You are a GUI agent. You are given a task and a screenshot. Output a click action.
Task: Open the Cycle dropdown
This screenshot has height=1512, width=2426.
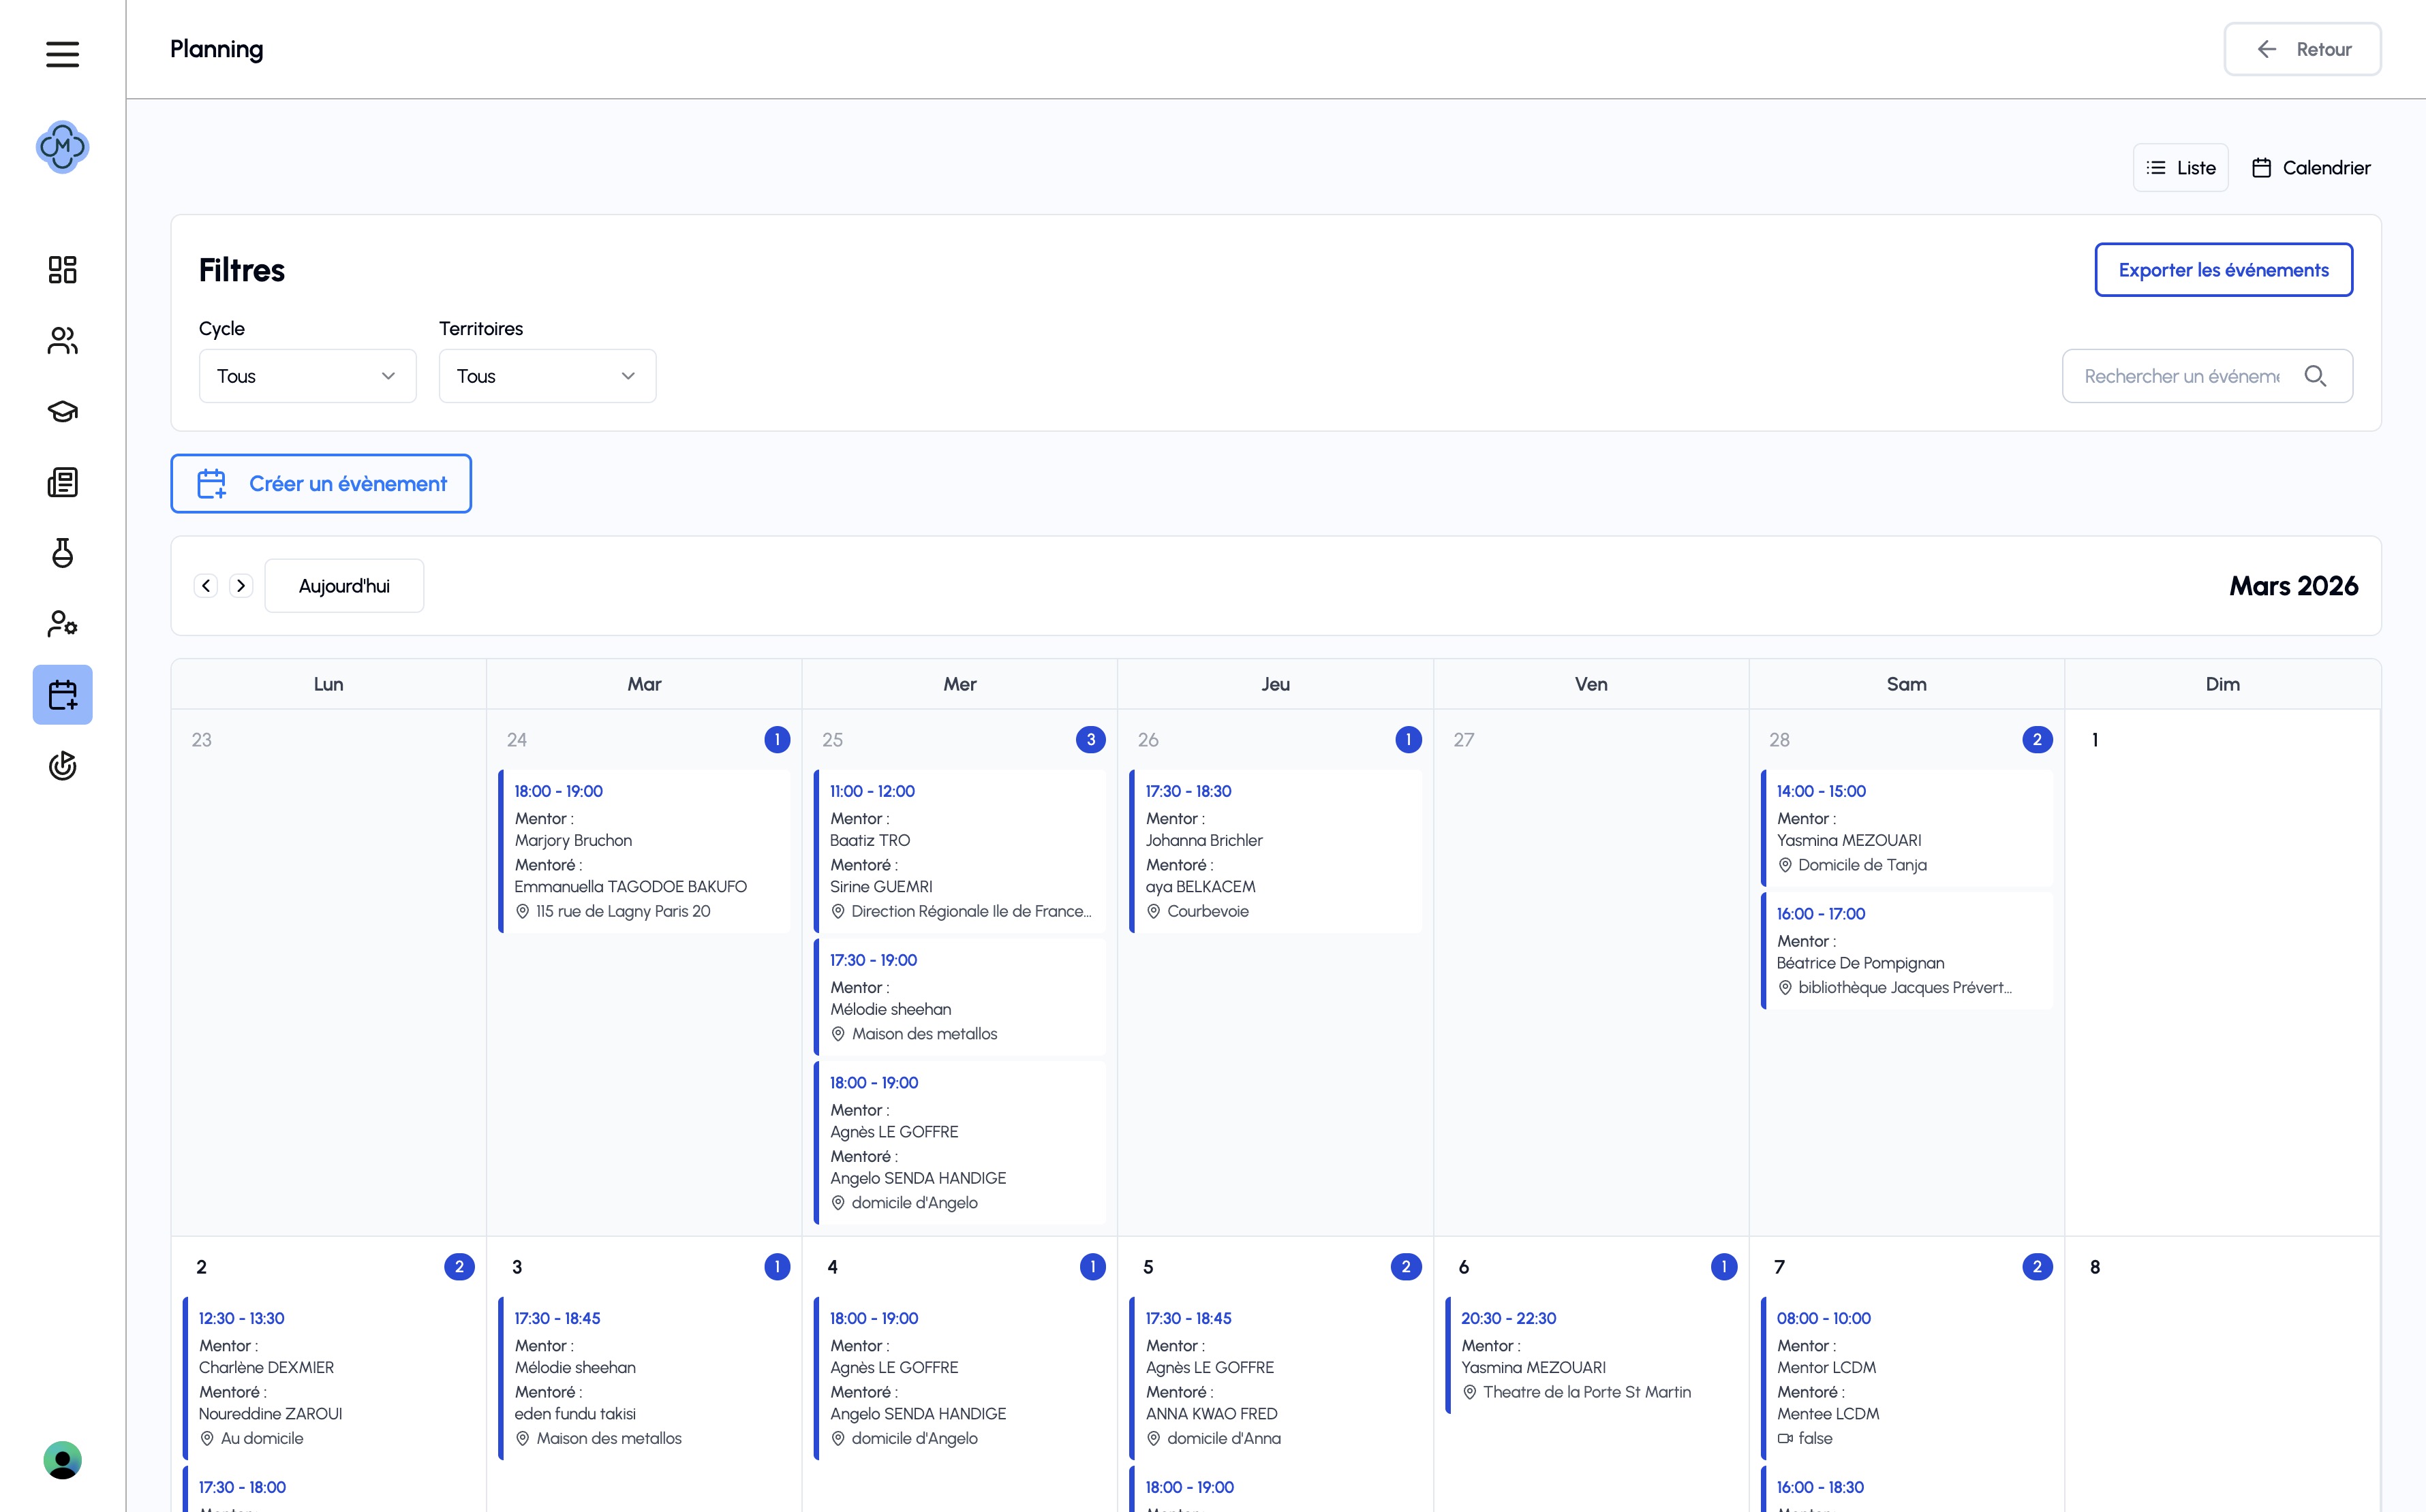(307, 376)
